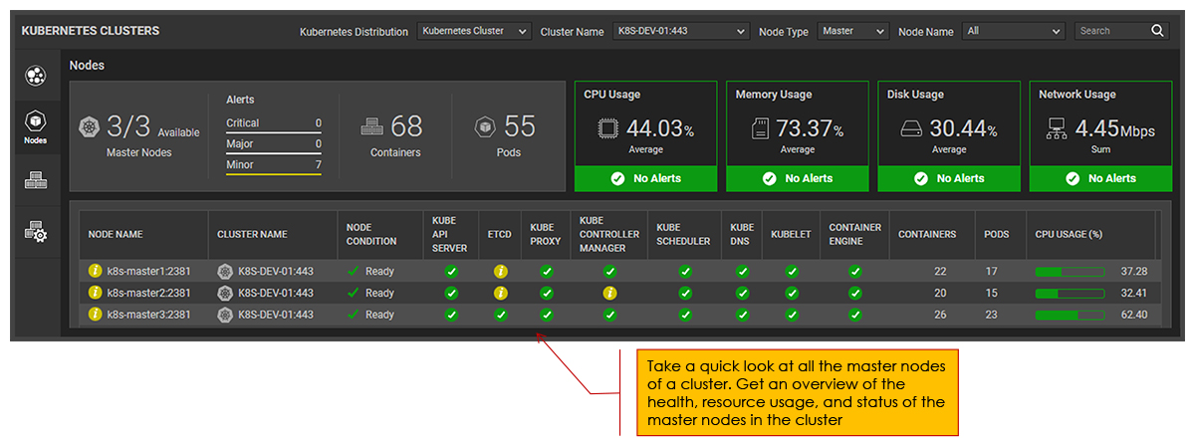This screenshot has width=1195, height=447.
Task: Click Kube API Server status check for k8s-master1
Action: [451, 271]
